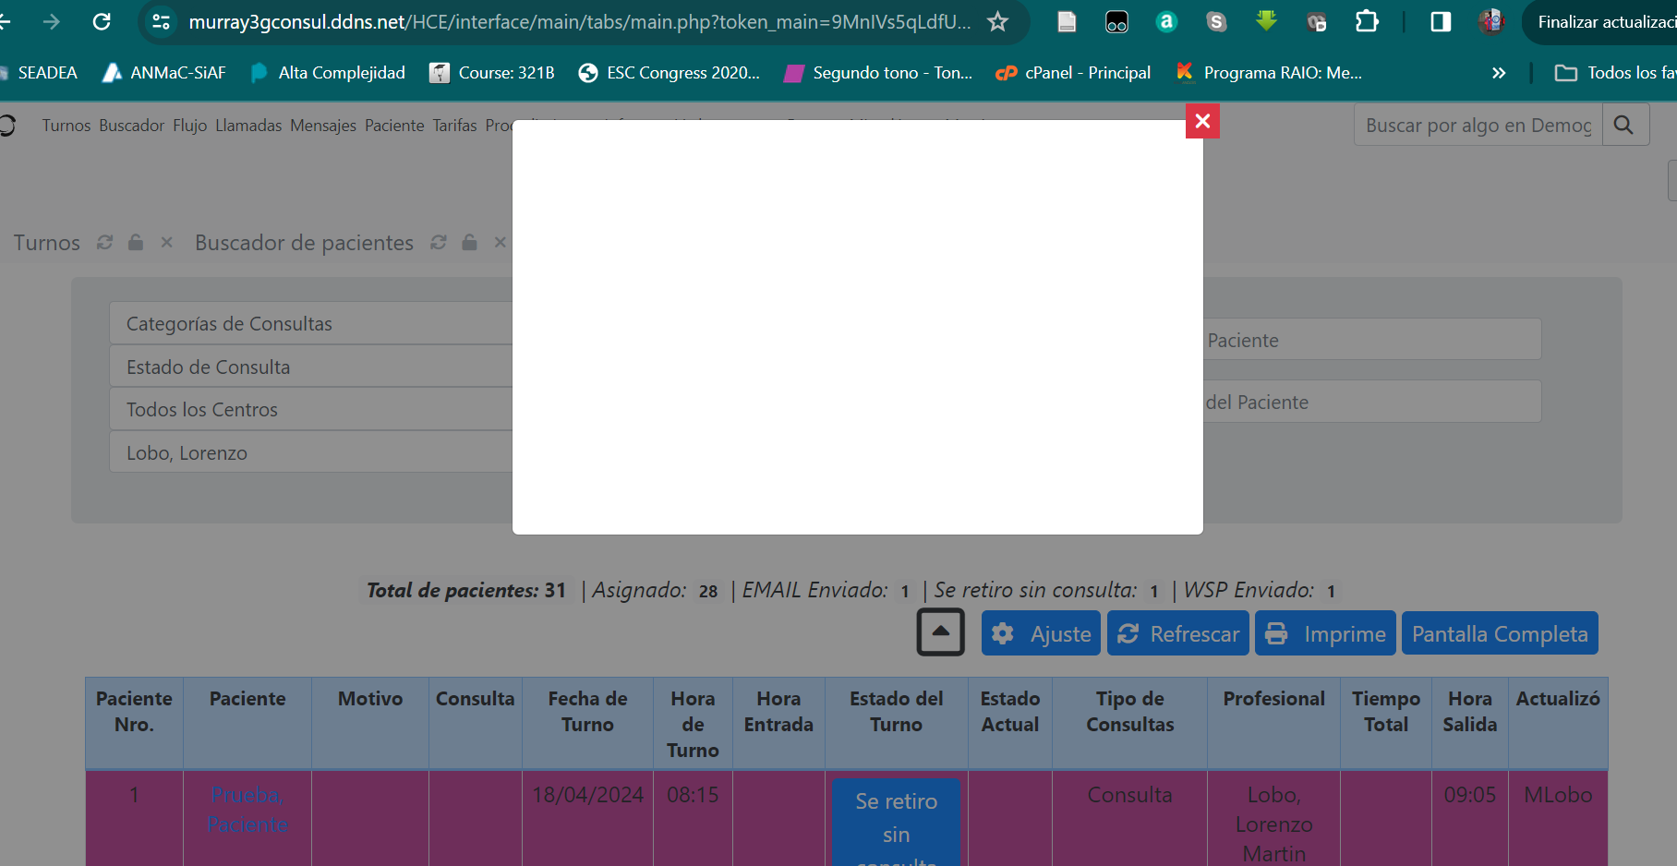Image resolution: width=1677 pixels, height=866 pixels.
Task: Bookmark this page with star icon
Action: tap(997, 21)
